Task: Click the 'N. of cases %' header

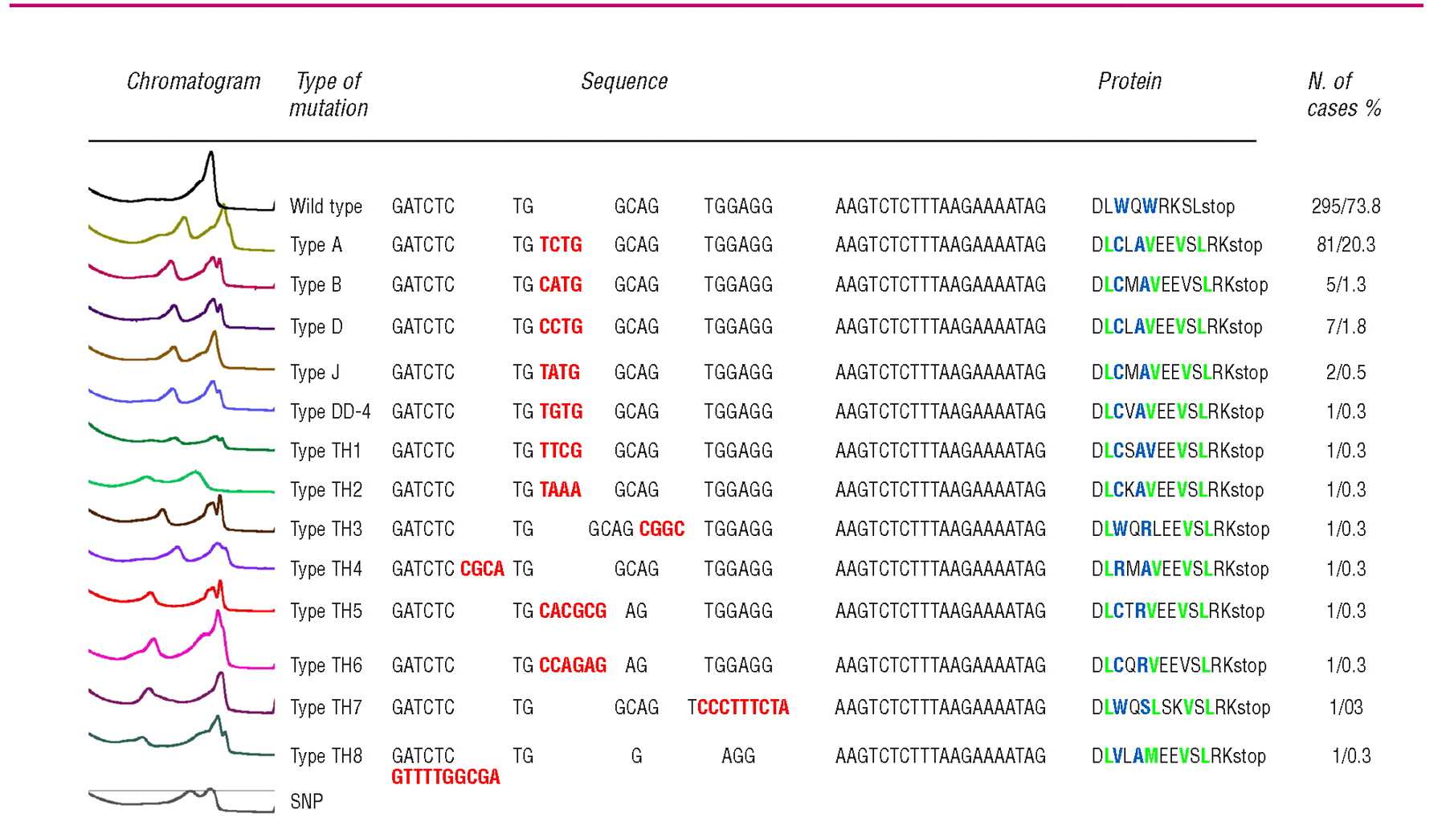Action: [x=1343, y=95]
